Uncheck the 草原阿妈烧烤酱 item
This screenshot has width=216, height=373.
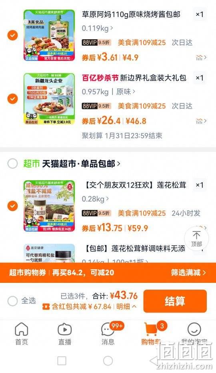[12, 35]
